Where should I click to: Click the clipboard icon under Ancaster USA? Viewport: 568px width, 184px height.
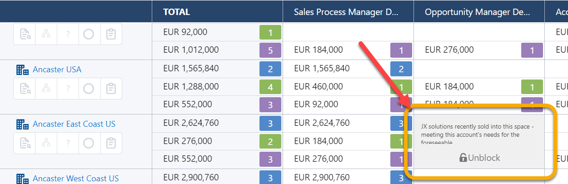point(110,89)
